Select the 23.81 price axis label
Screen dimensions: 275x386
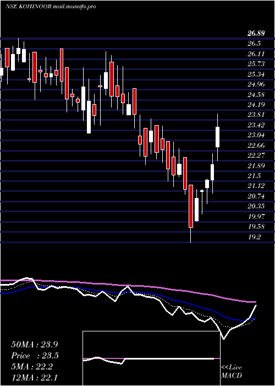(256, 115)
